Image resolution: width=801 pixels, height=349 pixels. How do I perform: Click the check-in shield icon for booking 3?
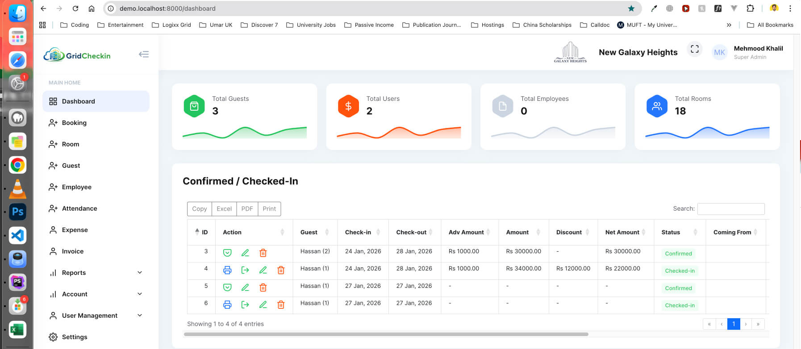point(227,253)
